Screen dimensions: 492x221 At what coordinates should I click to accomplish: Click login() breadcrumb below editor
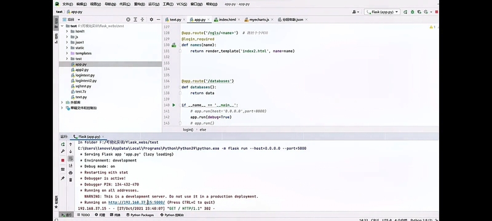click(188, 130)
